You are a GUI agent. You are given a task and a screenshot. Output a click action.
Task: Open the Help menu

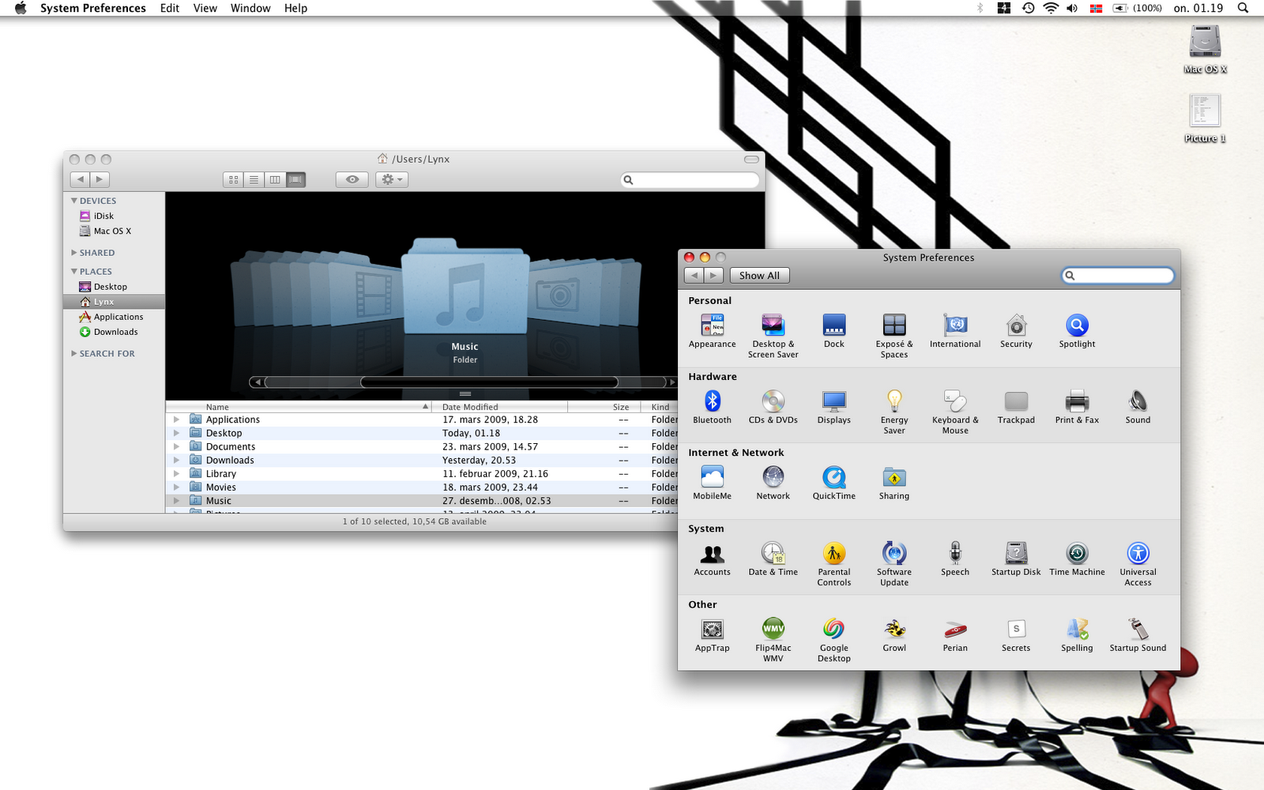point(295,8)
